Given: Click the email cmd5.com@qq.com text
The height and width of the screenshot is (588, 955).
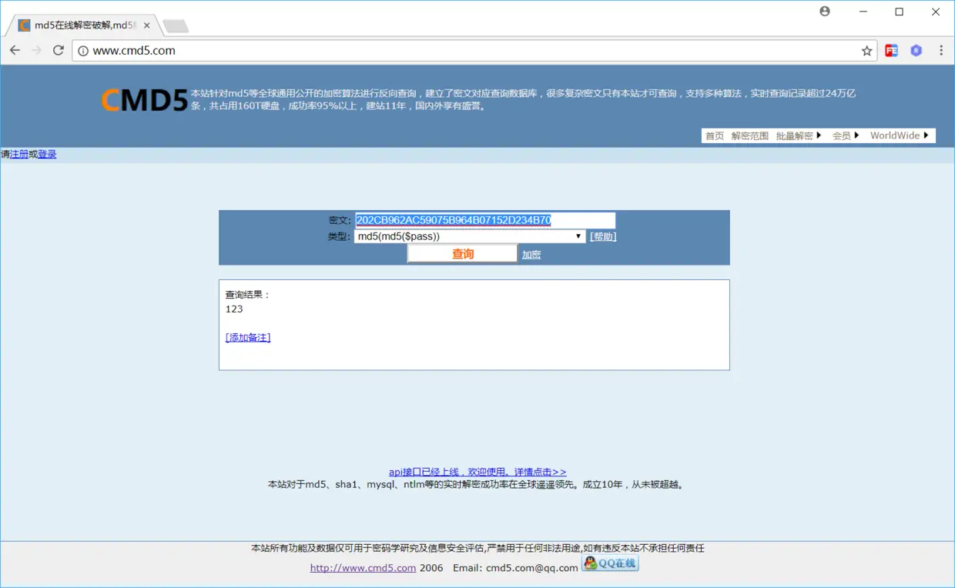Looking at the screenshot, I should [x=531, y=568].
